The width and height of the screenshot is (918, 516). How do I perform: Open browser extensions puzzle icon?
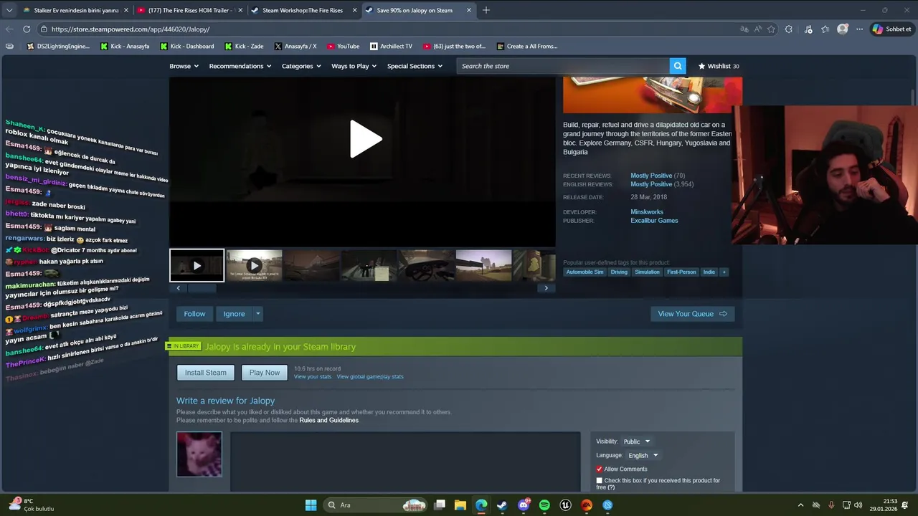point(789,29)
